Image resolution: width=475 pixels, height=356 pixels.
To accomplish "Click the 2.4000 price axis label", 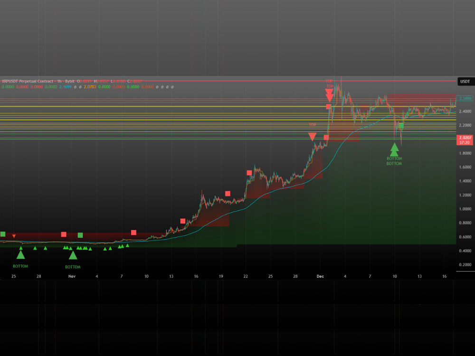I will (x=465, y=112).
